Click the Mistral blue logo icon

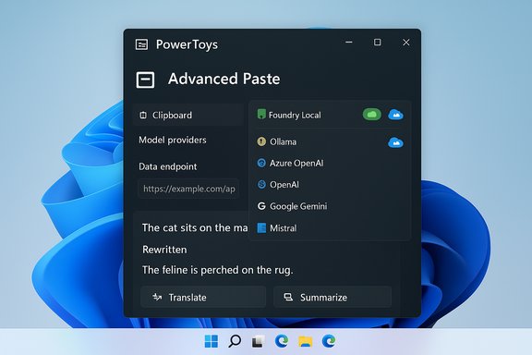pyautogui.click(x=261, y=228)
